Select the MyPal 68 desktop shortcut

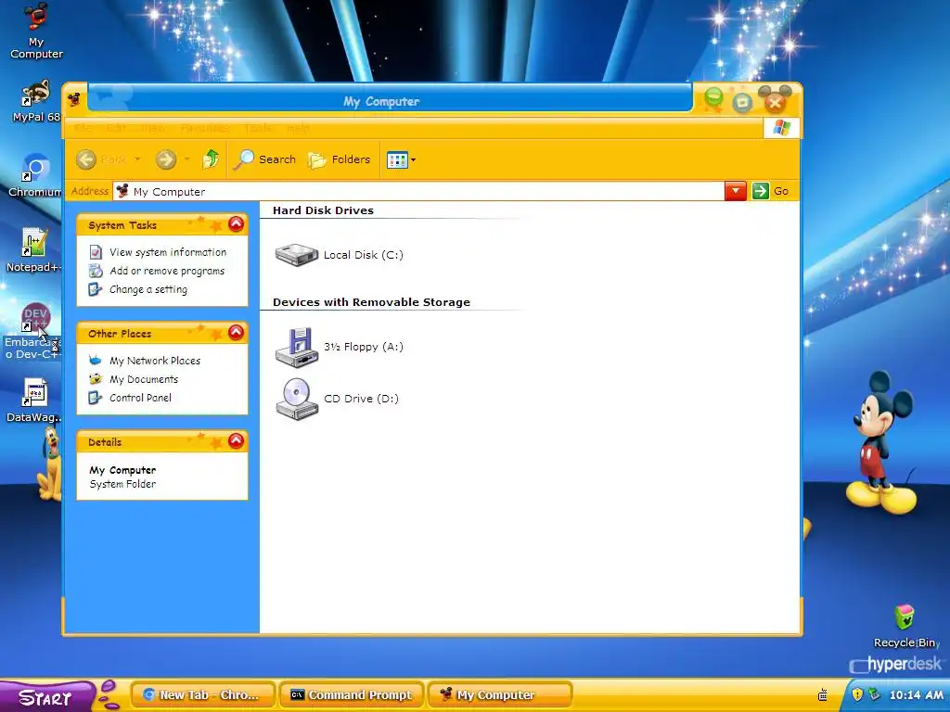[36, 100]
